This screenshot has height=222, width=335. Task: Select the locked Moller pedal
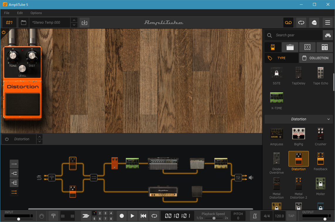pos(320,186)
